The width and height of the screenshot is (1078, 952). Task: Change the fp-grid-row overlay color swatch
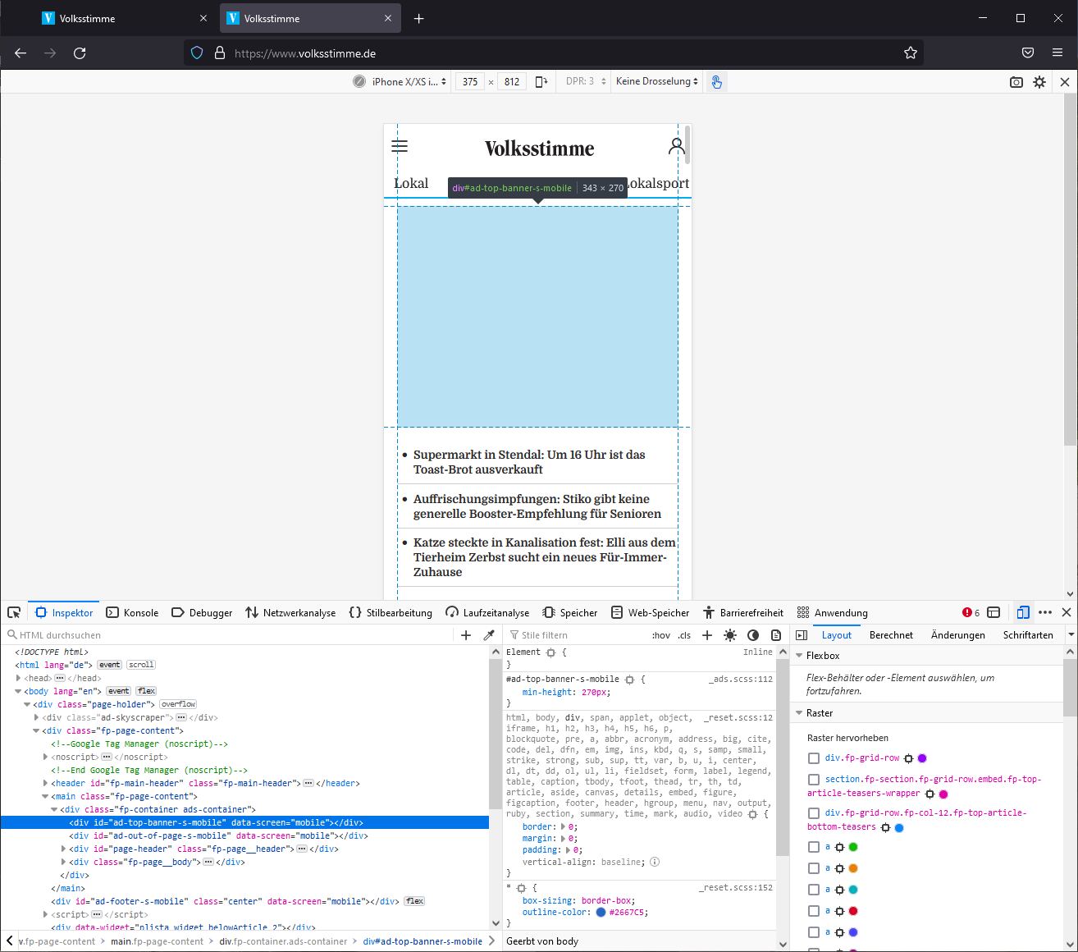coord(923,757)
